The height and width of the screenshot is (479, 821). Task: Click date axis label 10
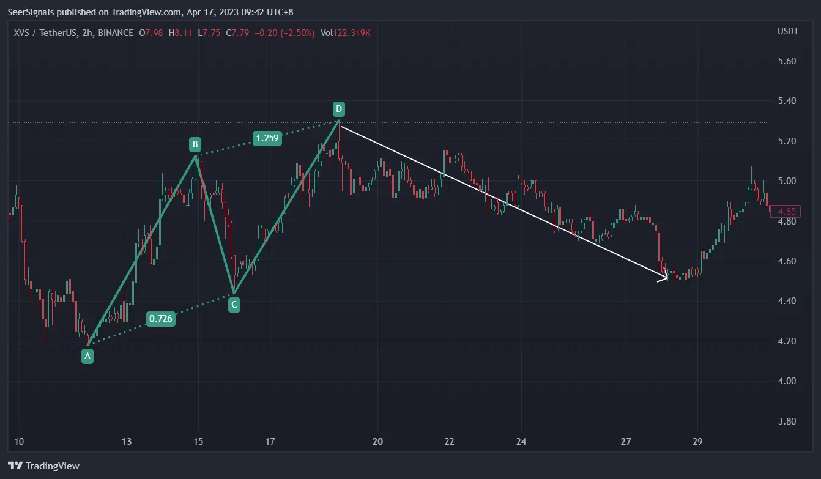pos(18,442)
